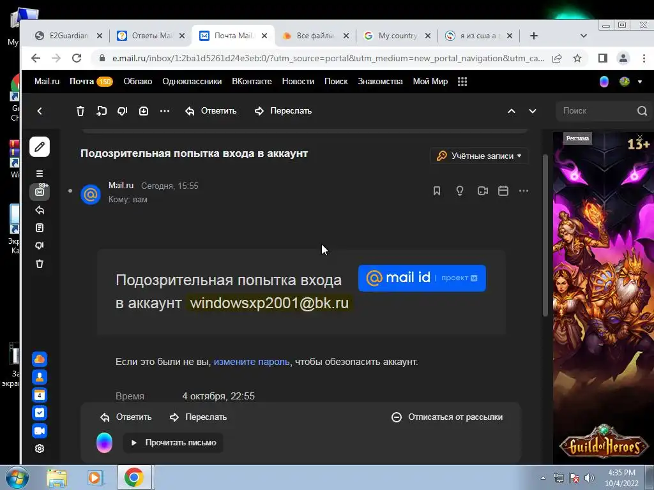Open the message three-dots menu

524,191
